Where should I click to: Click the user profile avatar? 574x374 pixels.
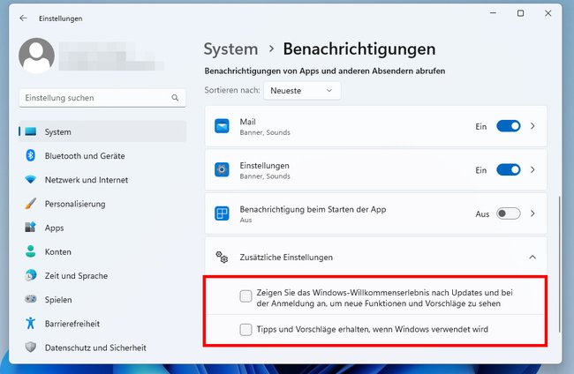click(x=36, y=56)
